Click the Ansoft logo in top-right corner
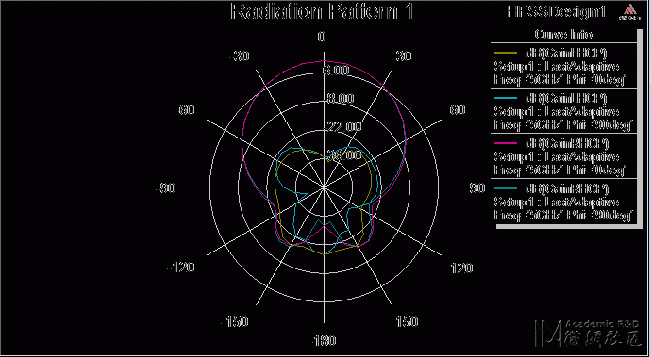Image resolution: width=651 pixels, height=357 pixels. [630, 12]
